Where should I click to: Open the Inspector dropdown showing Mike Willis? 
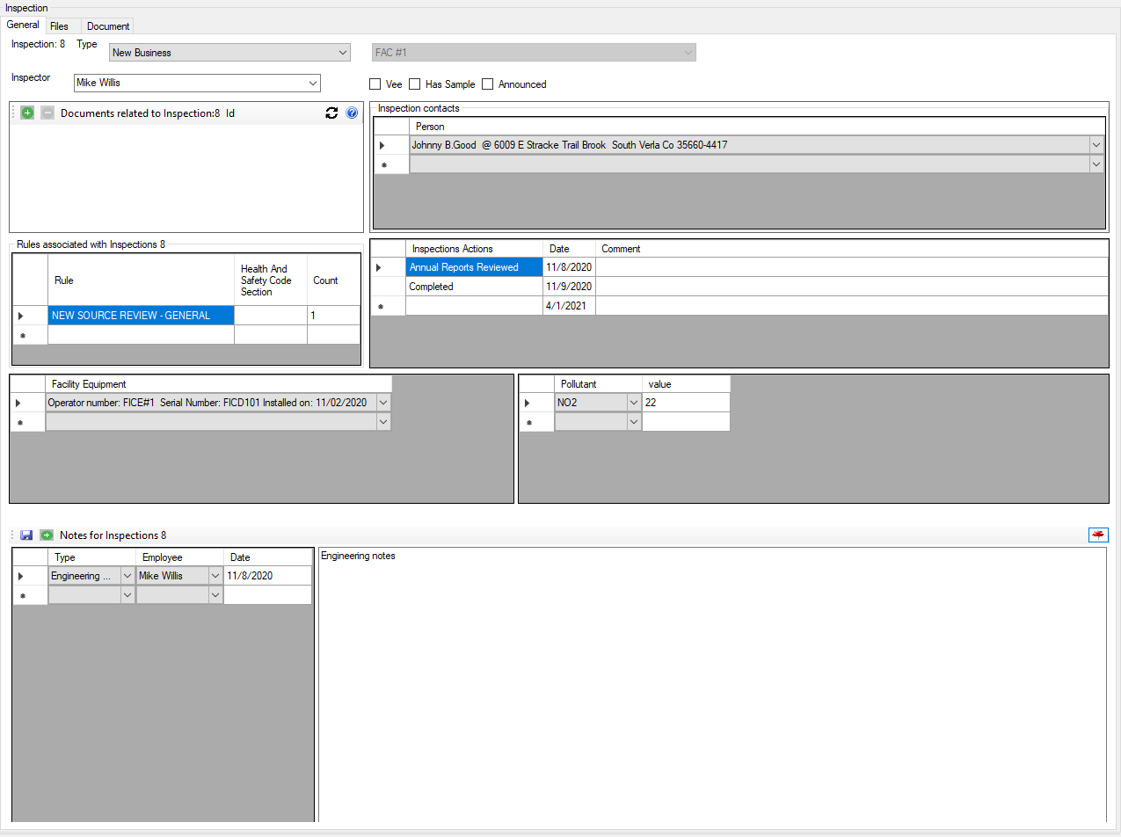(314, 83)
